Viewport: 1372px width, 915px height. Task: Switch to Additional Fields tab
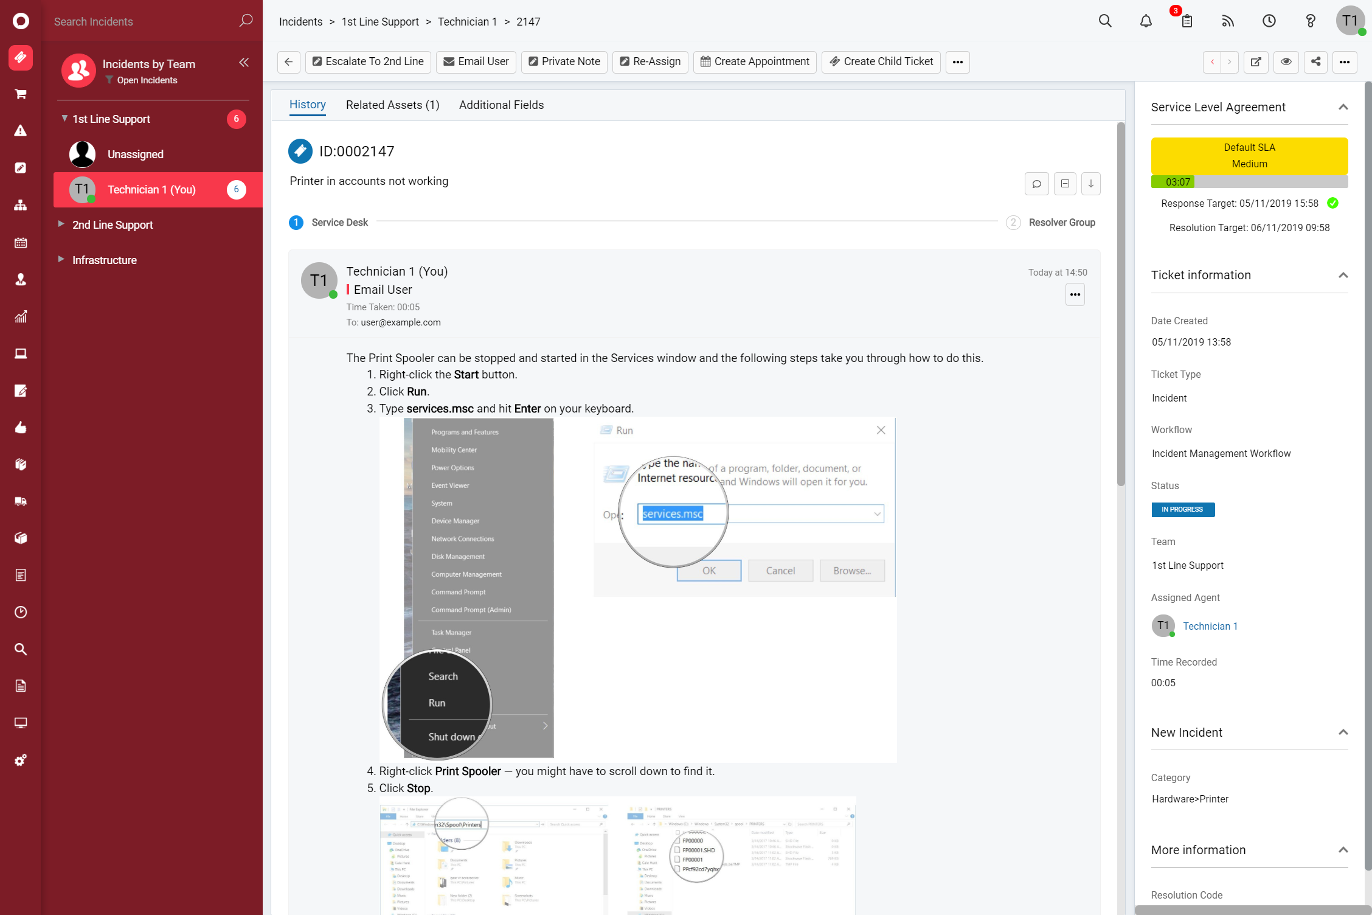501,105
